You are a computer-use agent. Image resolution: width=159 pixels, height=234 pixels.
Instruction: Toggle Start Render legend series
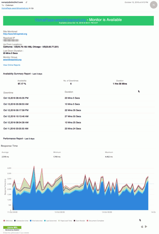(79, 221)
